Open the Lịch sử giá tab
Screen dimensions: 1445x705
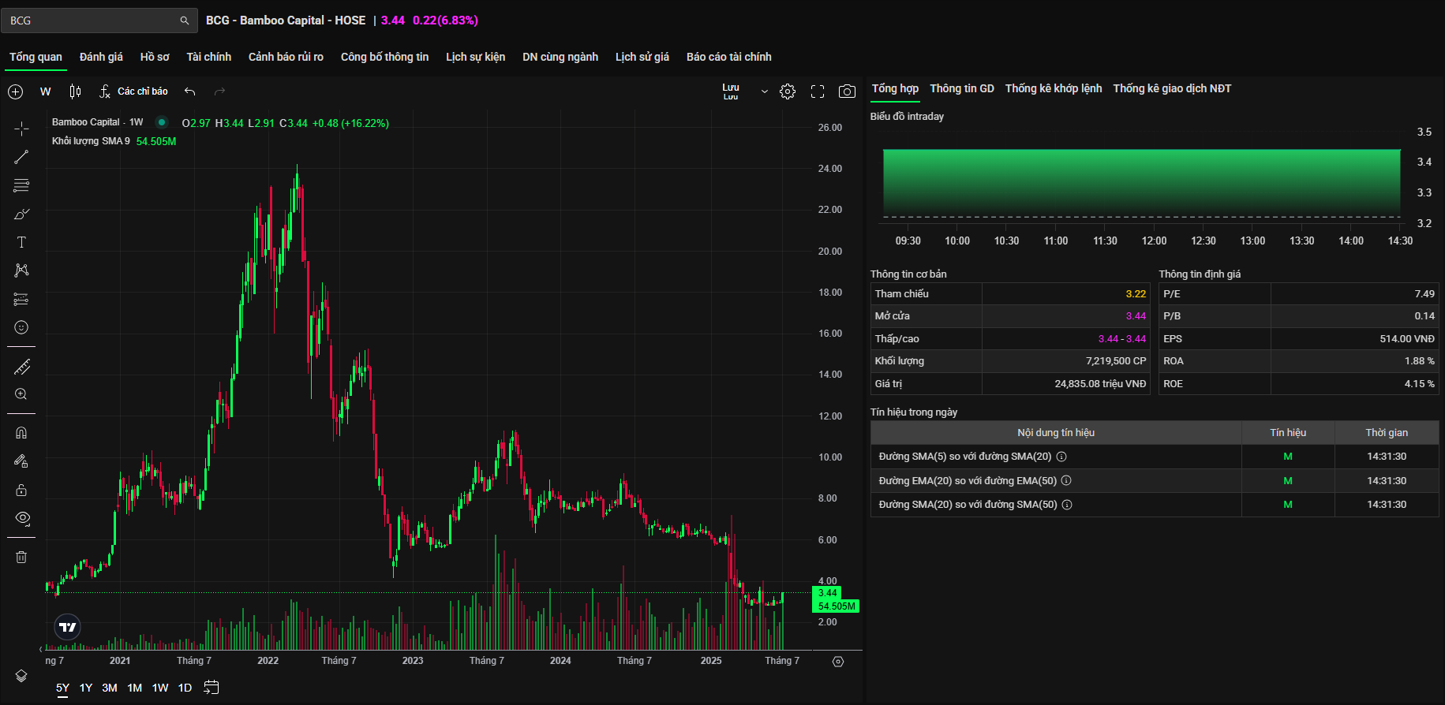coord(642,57)
